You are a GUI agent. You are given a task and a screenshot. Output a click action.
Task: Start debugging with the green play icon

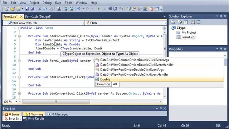[98, 9]
